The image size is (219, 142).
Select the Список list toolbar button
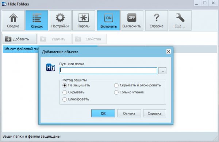click(37, 20)
